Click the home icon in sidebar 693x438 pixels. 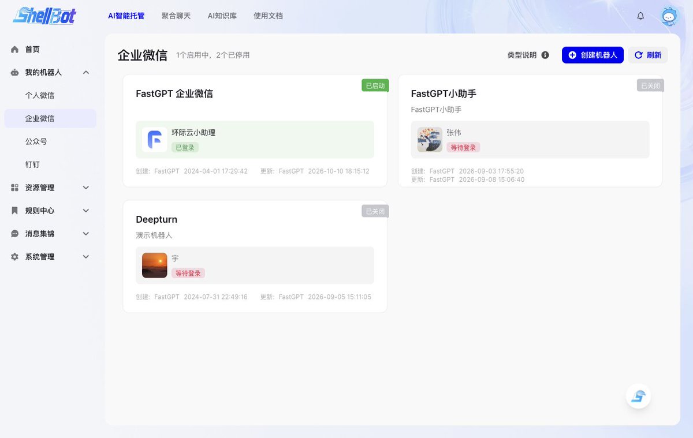pyautogui.click(x=15, y=50)
